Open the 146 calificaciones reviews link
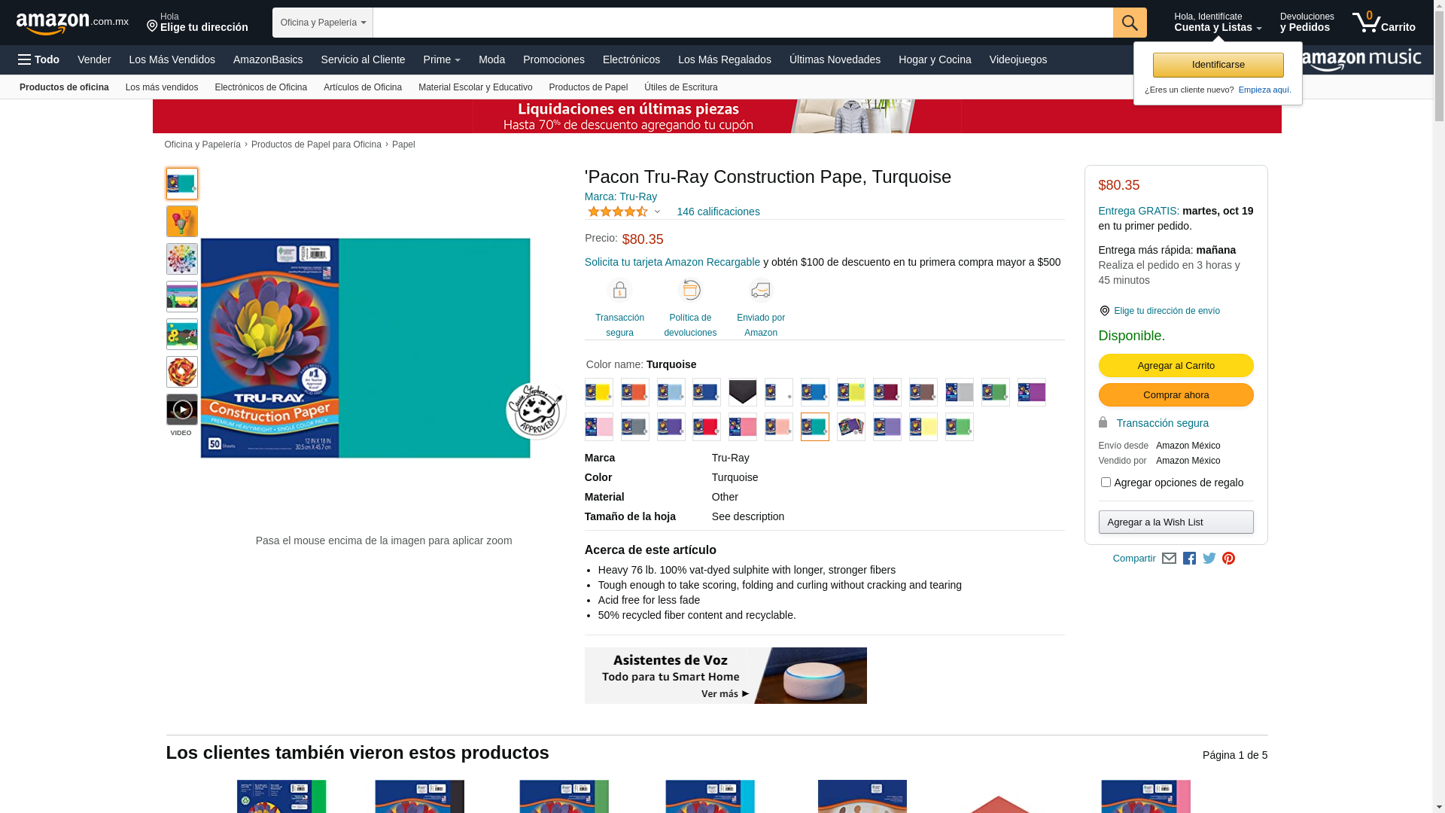The height and width of the screenshot is (813, 1445). pyautogui.click(x=718, y=212)
